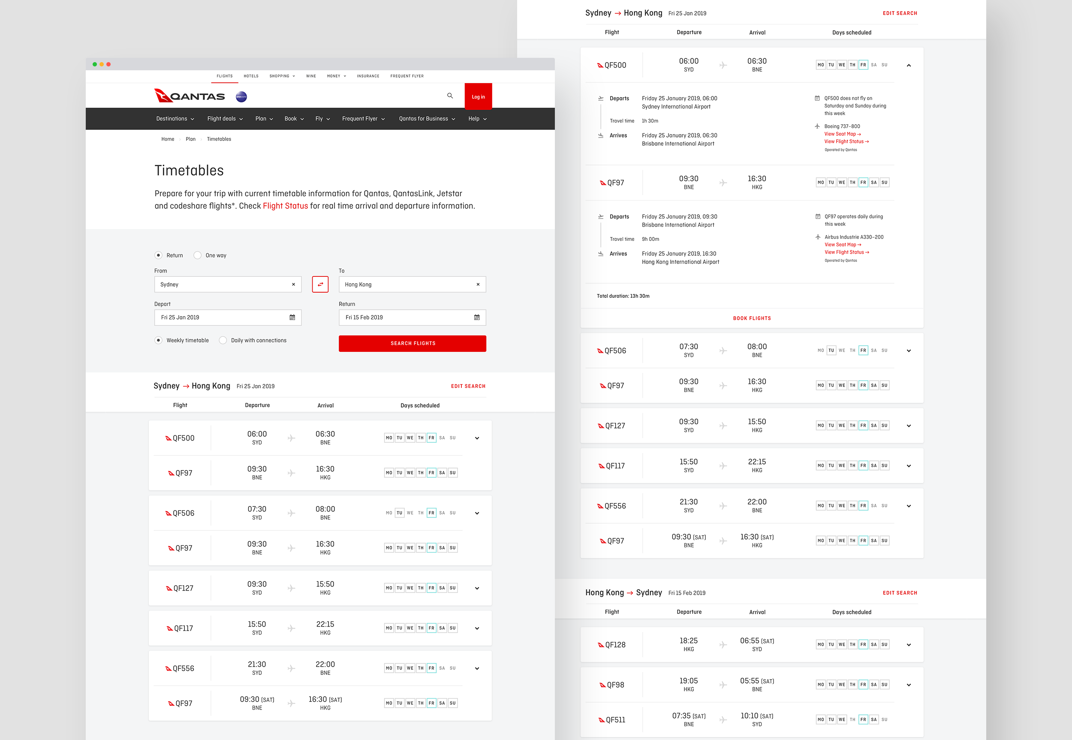This screenshot has width=1072, height=740.
Task: Expand QF98 row in back window
Action: coord(909,685)
